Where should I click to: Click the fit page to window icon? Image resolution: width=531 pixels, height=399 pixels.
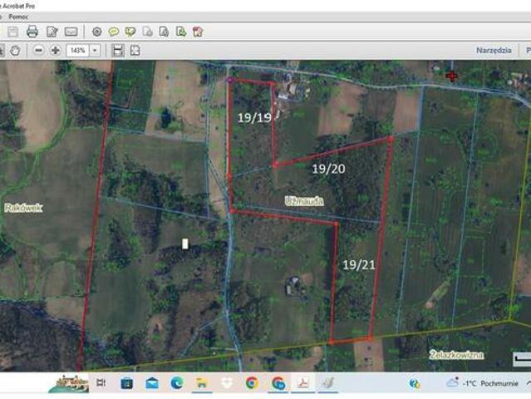point(135,51)
